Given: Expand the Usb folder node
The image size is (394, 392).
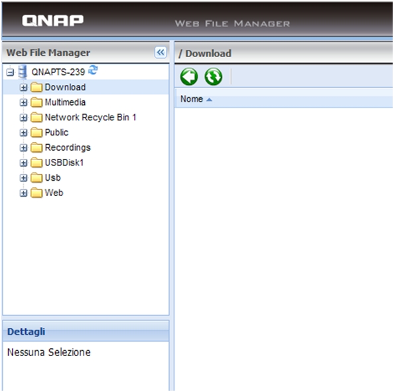Looking at the screenshot, I should 23,178.
